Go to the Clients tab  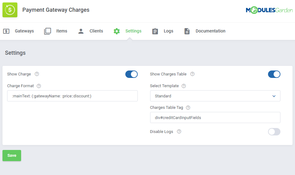(91, 31)
